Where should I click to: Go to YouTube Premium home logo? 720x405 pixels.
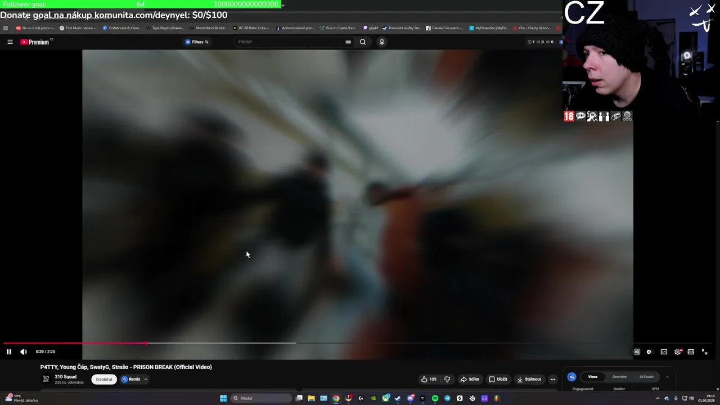36,42
